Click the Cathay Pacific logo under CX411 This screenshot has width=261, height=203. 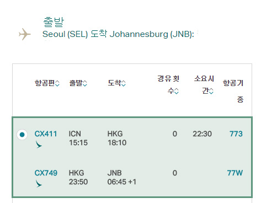click(39, 145)
